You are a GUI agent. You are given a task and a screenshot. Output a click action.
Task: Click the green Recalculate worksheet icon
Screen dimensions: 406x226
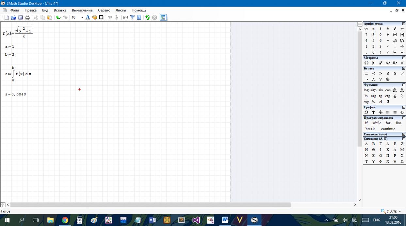tap(148, 17)
